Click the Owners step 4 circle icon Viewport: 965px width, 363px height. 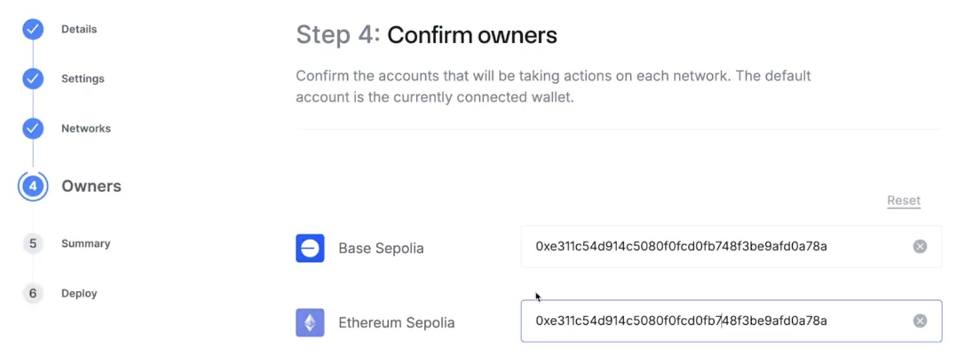tap(33, 186)
